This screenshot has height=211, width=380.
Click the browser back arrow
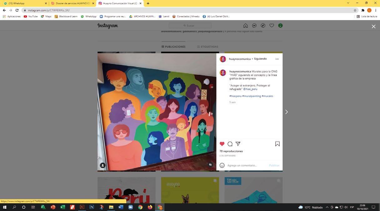[x=4, y=10]
